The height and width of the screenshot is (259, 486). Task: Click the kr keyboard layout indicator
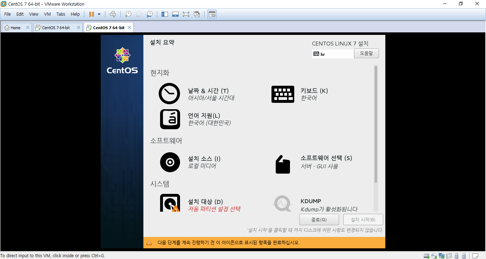[x=333, y=54]
